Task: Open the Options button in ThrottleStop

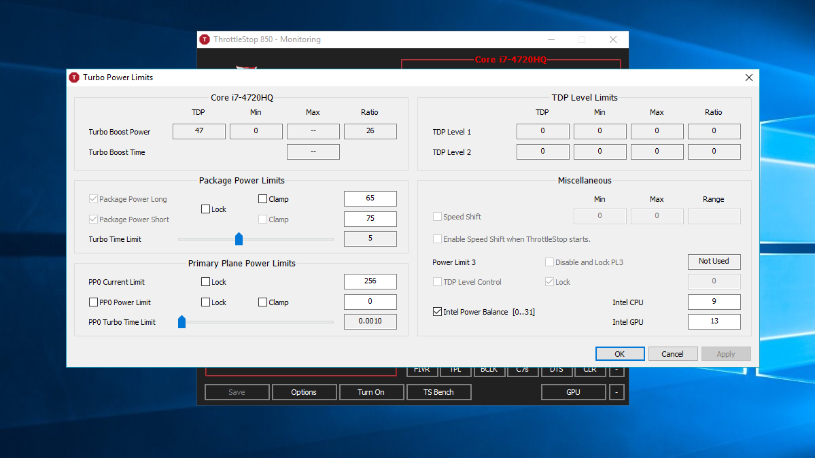Action: click(304, 392)
